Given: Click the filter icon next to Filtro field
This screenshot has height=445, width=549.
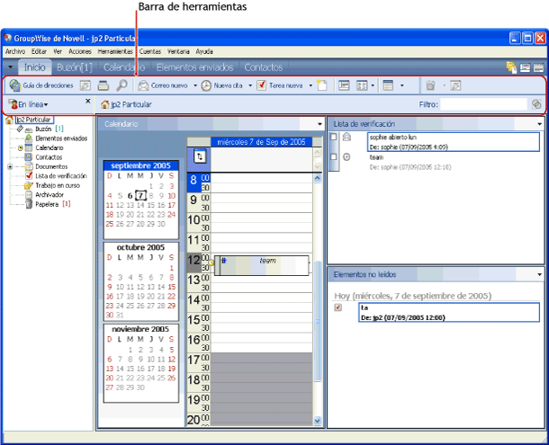Looking at the screenshot, I should 536,104.
